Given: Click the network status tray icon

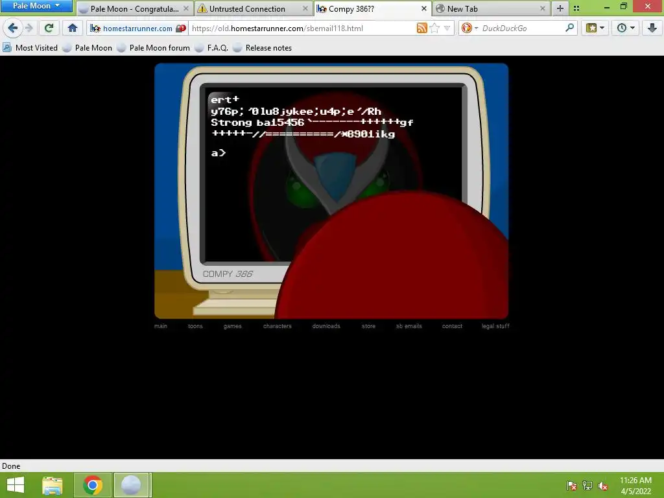Looking at the screenshot, I should [x=587, y=486].
